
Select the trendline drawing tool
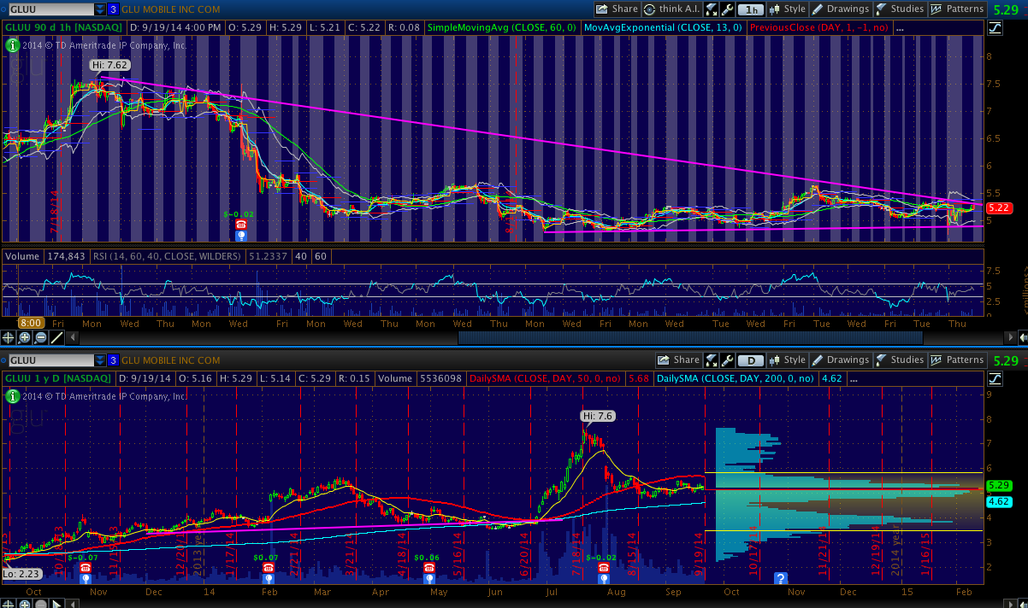[56, 337]
